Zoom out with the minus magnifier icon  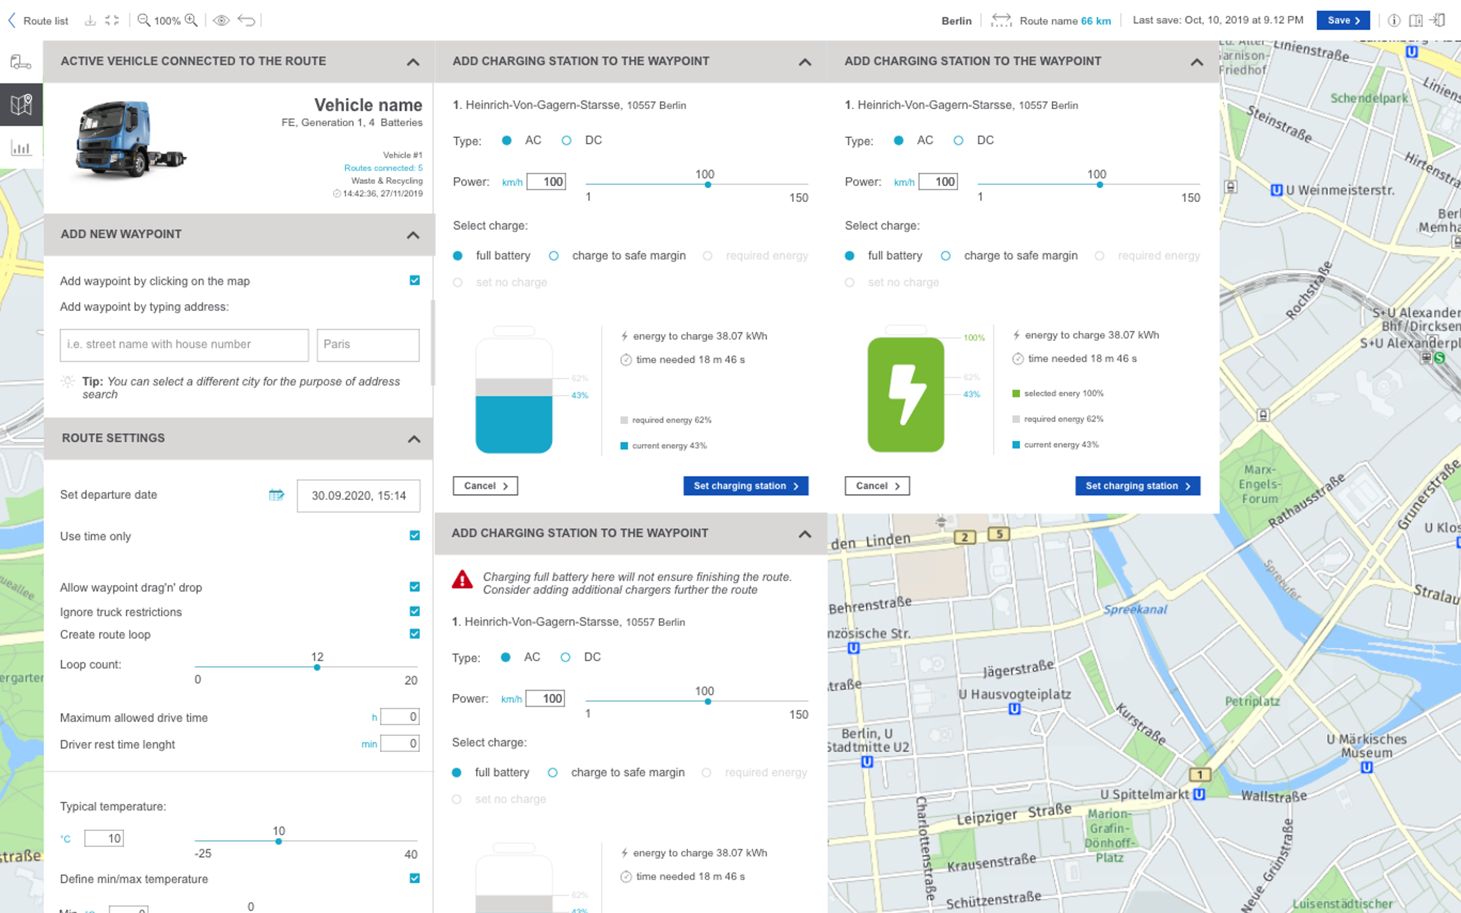(x=144, y=21)
